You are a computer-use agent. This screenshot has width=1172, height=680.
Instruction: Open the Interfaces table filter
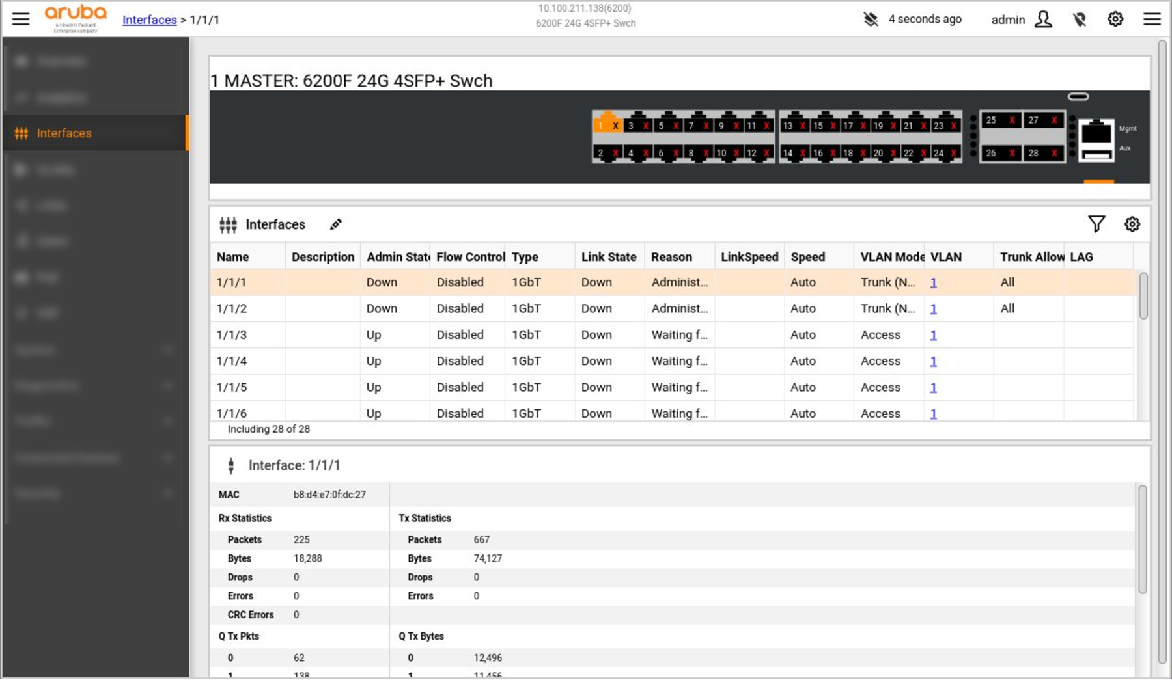point(1096,224)
